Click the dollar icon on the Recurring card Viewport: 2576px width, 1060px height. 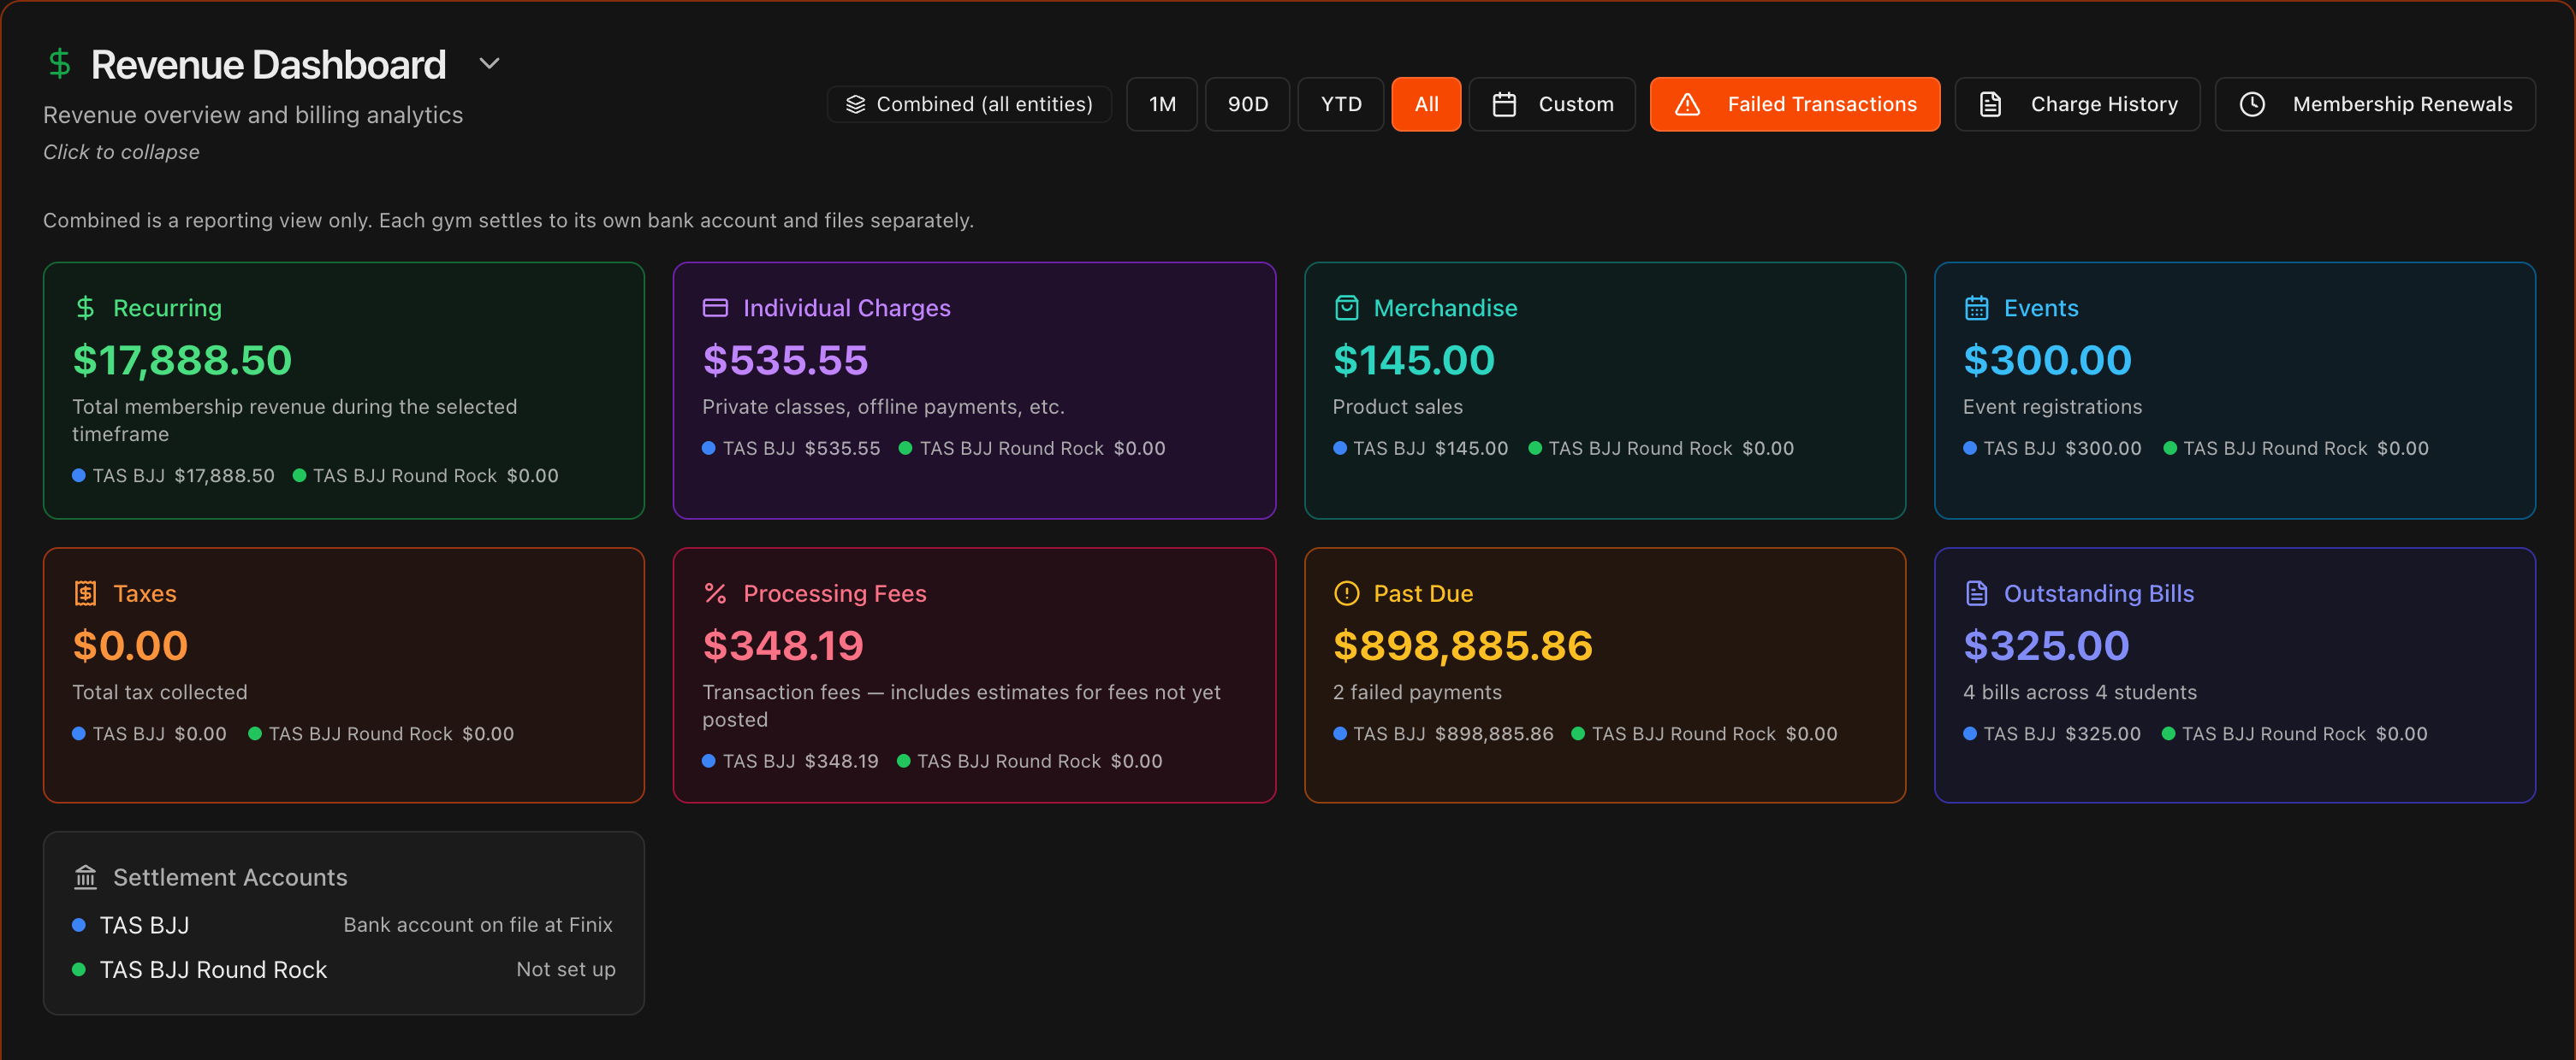tap(86, 308)
